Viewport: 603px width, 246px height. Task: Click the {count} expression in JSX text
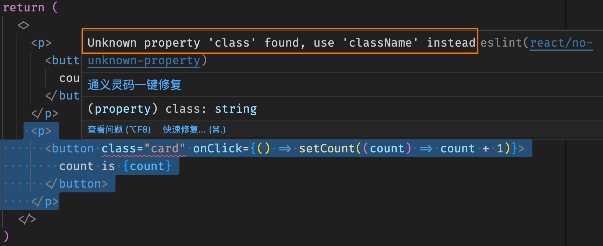(147, 166)
